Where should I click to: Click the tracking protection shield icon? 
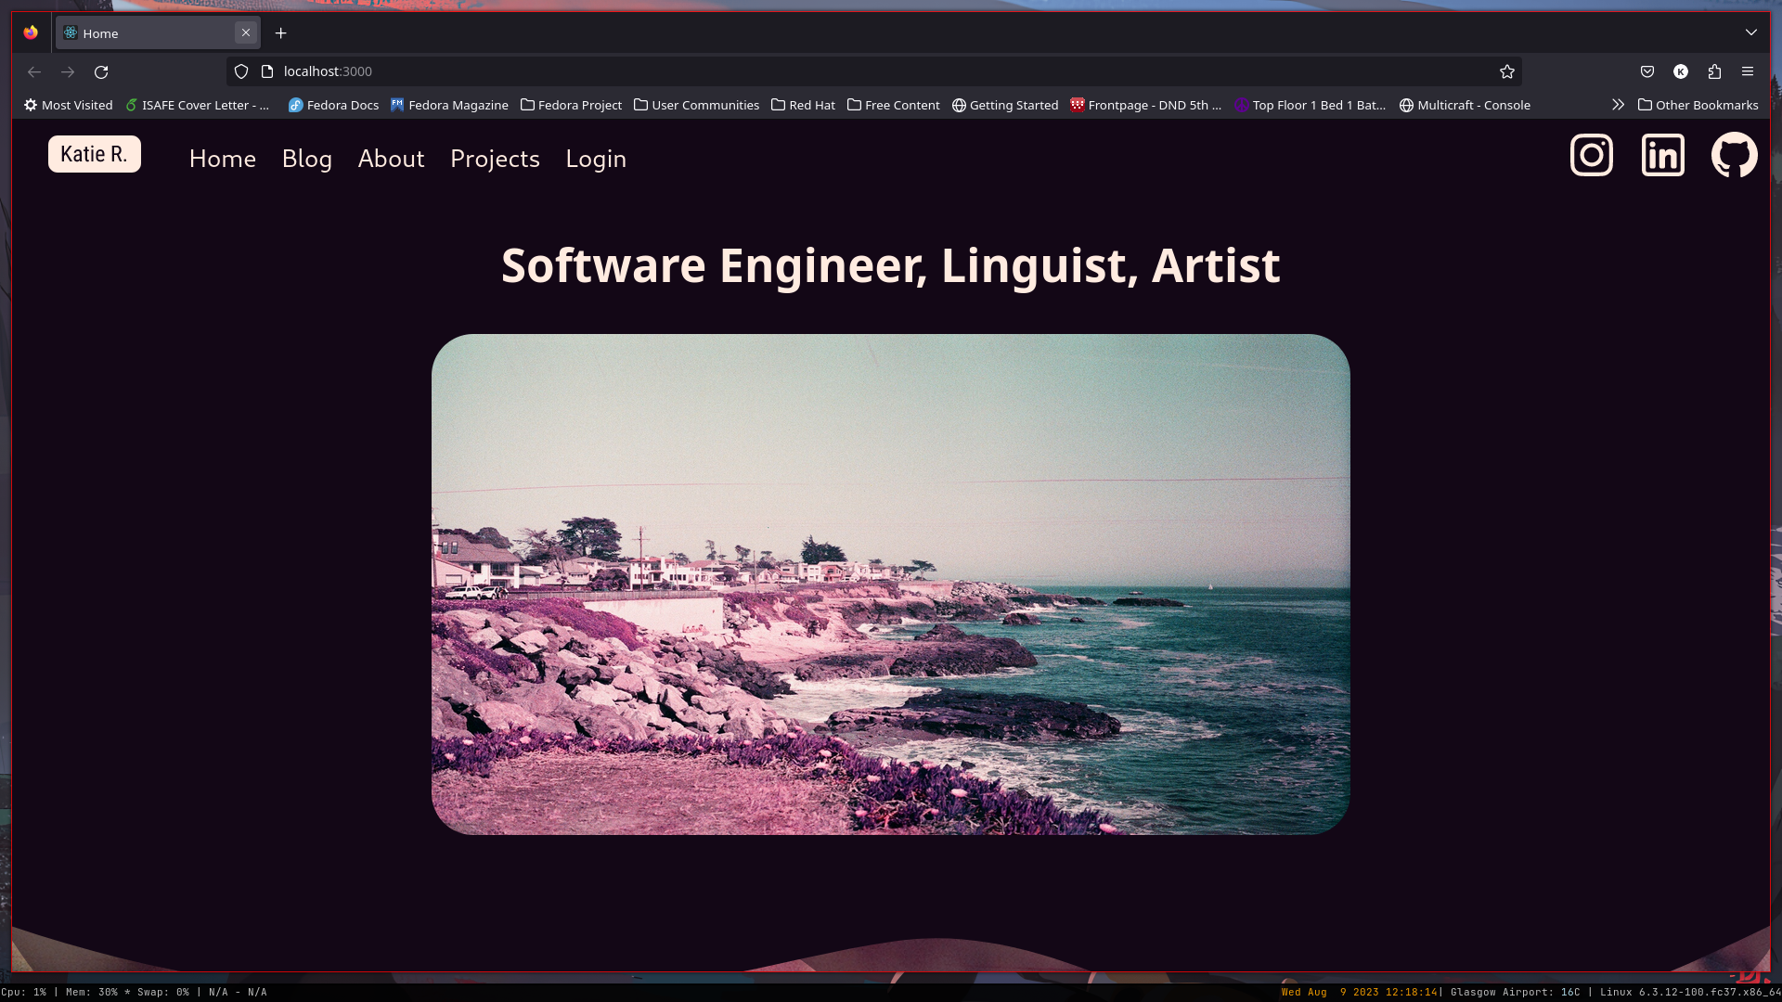point(241,71)
